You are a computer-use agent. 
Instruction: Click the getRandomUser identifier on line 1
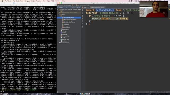click(x=105, y=10)
